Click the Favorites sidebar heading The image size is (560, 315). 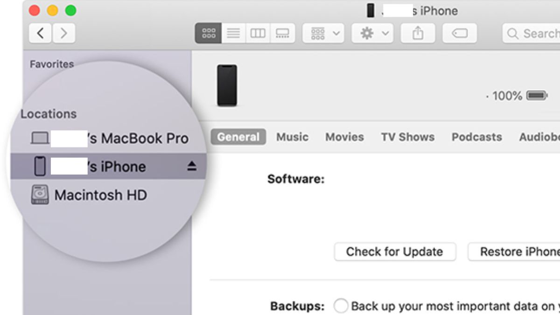click(52, 64)
